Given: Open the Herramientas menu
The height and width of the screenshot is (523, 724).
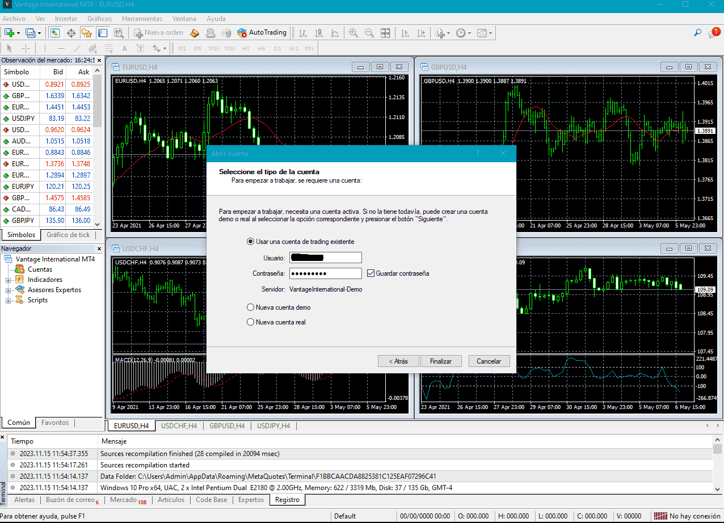Looking at the screenshot, I should (142, 18).
